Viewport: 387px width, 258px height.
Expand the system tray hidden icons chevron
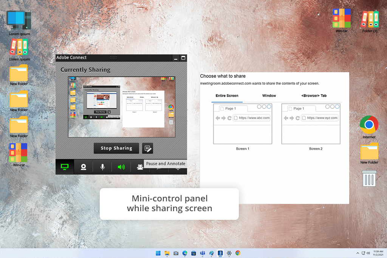tap(358, 253)
